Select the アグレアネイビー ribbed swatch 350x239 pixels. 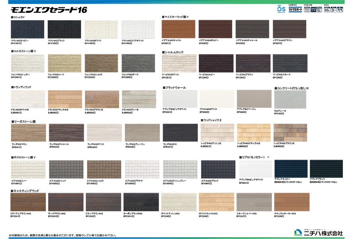[291, 169]
